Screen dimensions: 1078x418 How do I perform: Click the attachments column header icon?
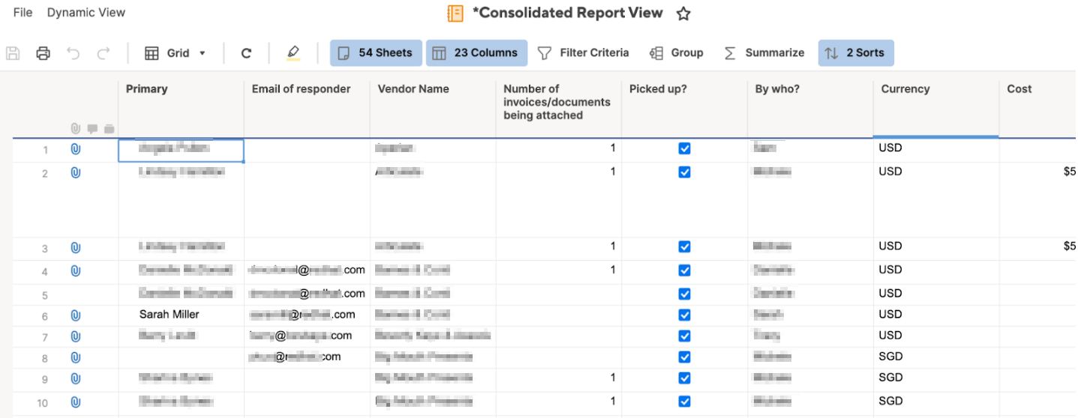(x=75, y=129)
